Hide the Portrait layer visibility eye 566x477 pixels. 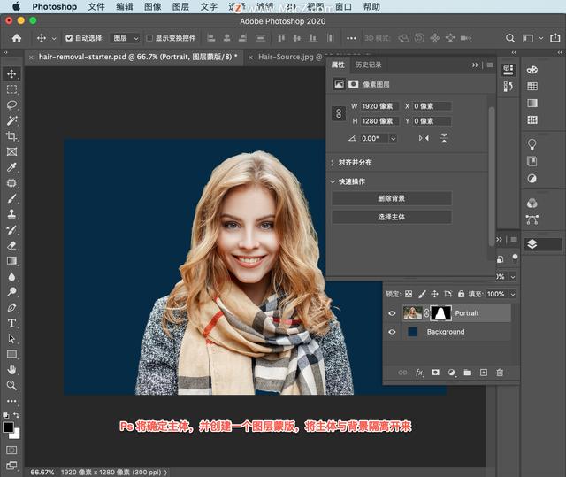click(392, 312)
